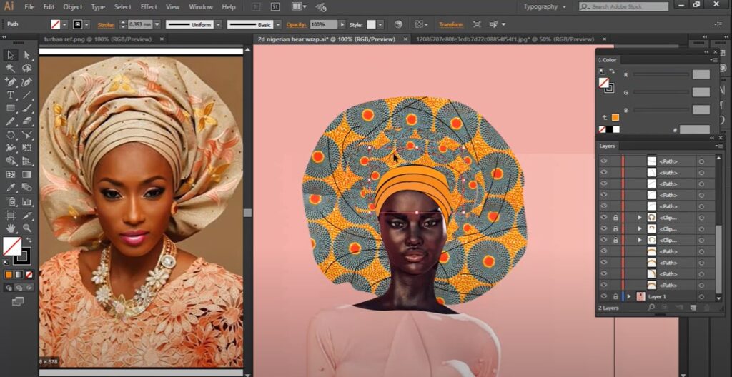Screen dimensions: 732x377
Task: Select the Type tool
Action: pyautogui.click(x=11, y=95)
